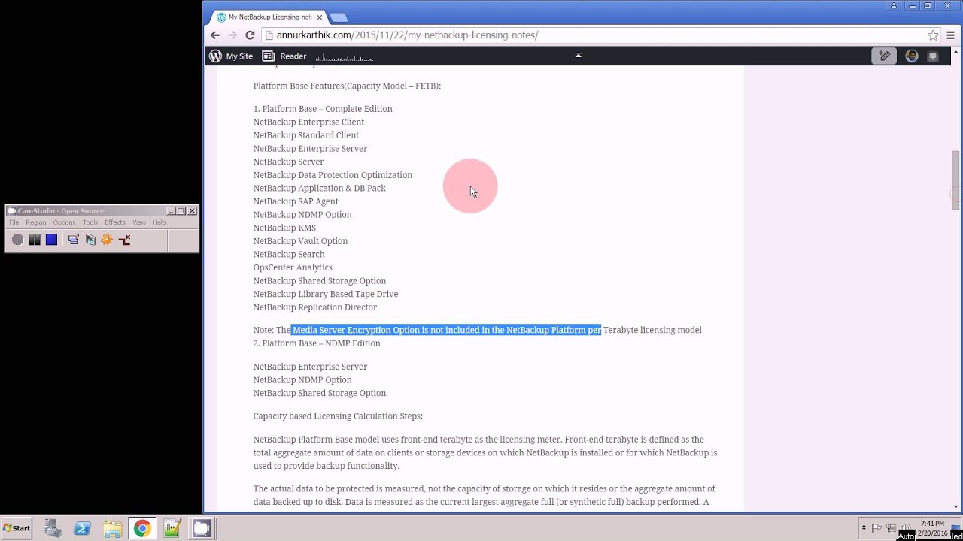Screen dimensions: 963x541
Task: Click the orange gear icon in CamStudio
Action: 107,240
